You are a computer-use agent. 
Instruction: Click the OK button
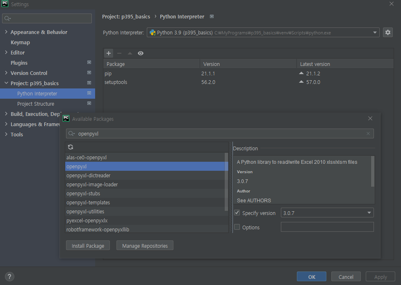coord(312,276)
